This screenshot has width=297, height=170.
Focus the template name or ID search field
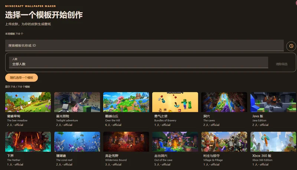(x=144, y=45)
